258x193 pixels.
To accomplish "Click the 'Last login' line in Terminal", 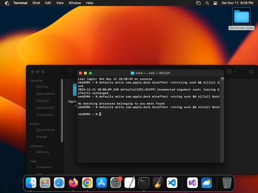I will 115,79.
